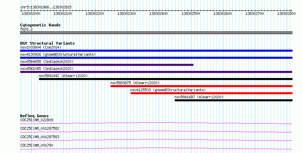The height and width of the screenshot is (153, 302).
Task: Click the magenta line of CDC25C|NM_001790
Action: [x=156, y=148]
